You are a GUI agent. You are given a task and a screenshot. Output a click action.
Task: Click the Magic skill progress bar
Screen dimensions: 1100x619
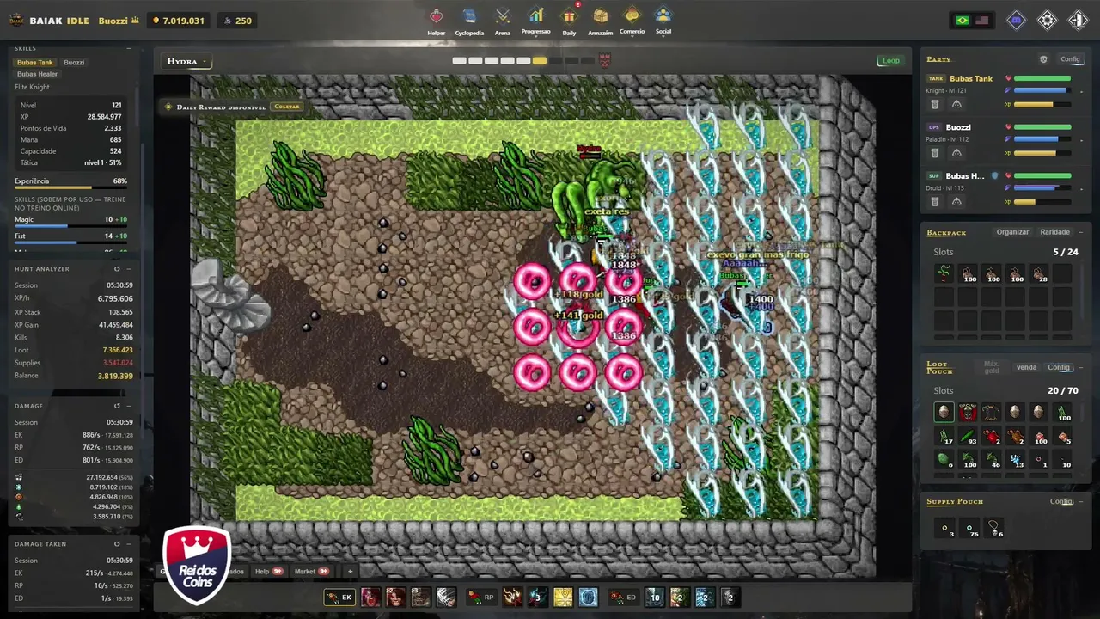70,226
